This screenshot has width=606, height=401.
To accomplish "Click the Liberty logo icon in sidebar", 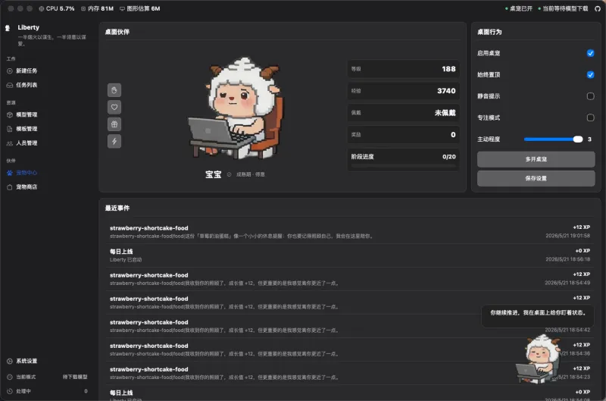I will tap(8, 28).
